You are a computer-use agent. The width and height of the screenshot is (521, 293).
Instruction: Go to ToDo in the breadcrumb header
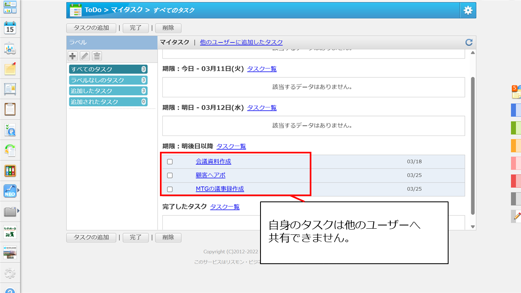click(93, 10)
